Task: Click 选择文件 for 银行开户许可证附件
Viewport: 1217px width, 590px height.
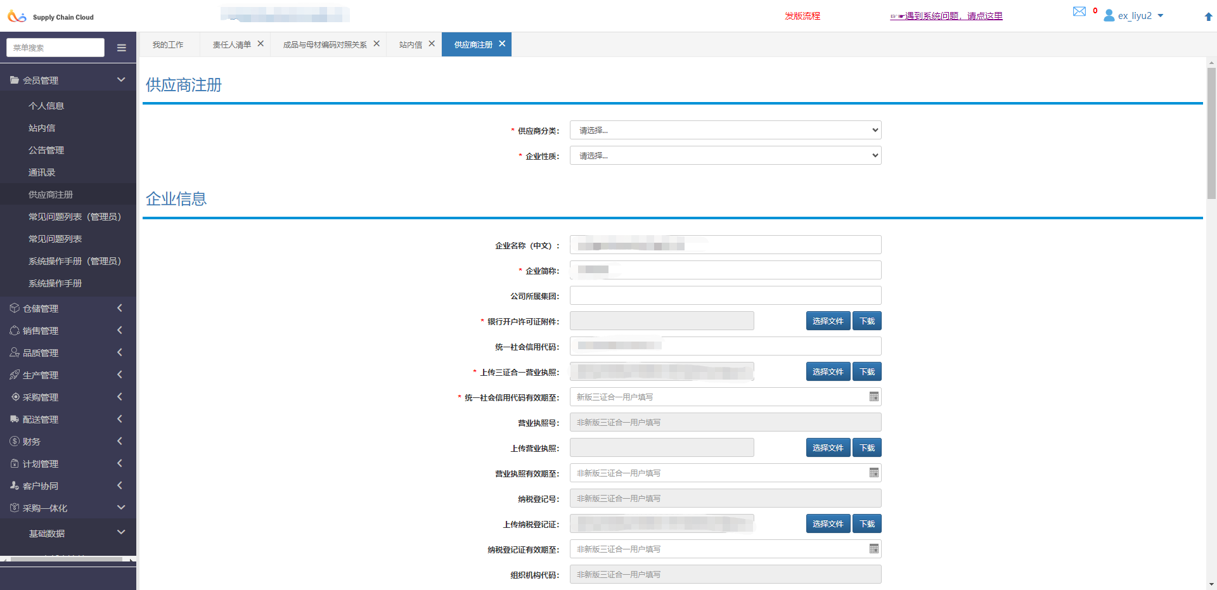Action: pos(828,321)
